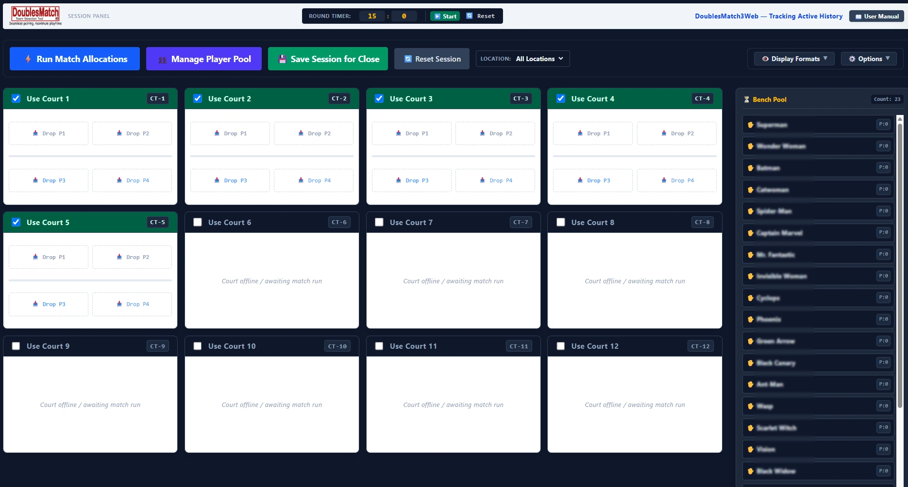Click the refresh icon on Reset Session
This screenshot has height=487, width=908.
pyautogui.click(x=408, y=59)
